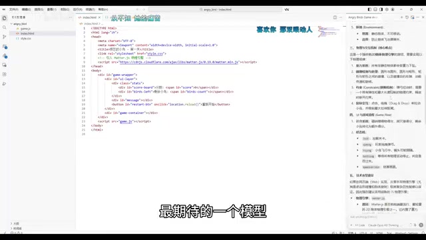Open the 转到 (Go) menu
The width and height of the screenshot is (426, 240).
[65, 9]
